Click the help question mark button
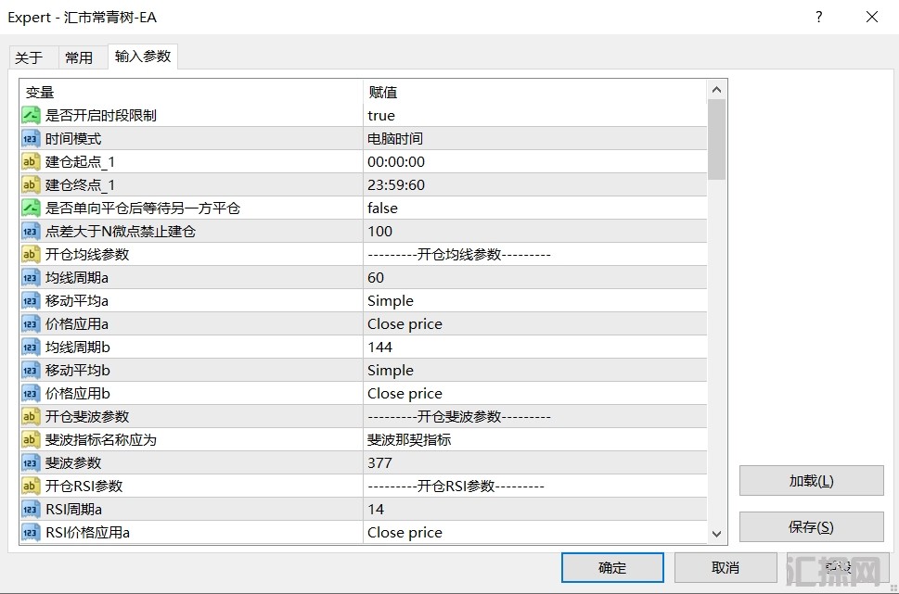Viewport: 899px width, 594px height. click(x=819, y=18)
